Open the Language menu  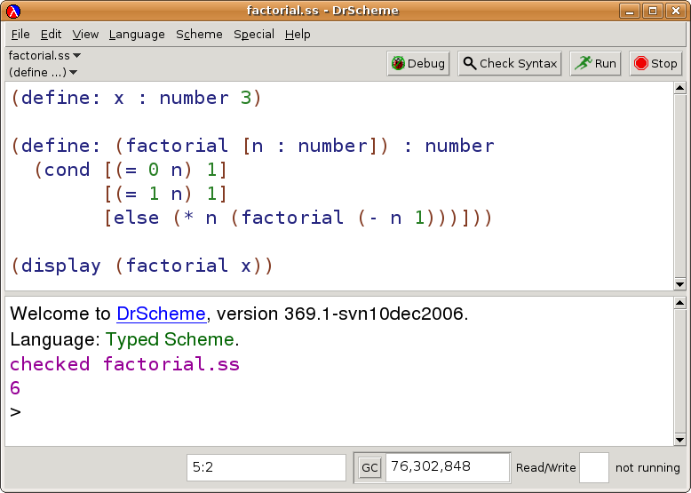coord(137,34)
